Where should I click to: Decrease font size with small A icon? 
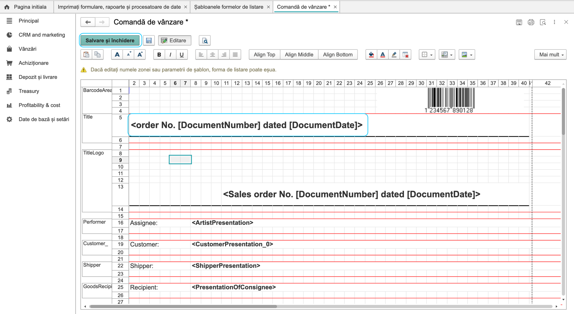point(128,54)
